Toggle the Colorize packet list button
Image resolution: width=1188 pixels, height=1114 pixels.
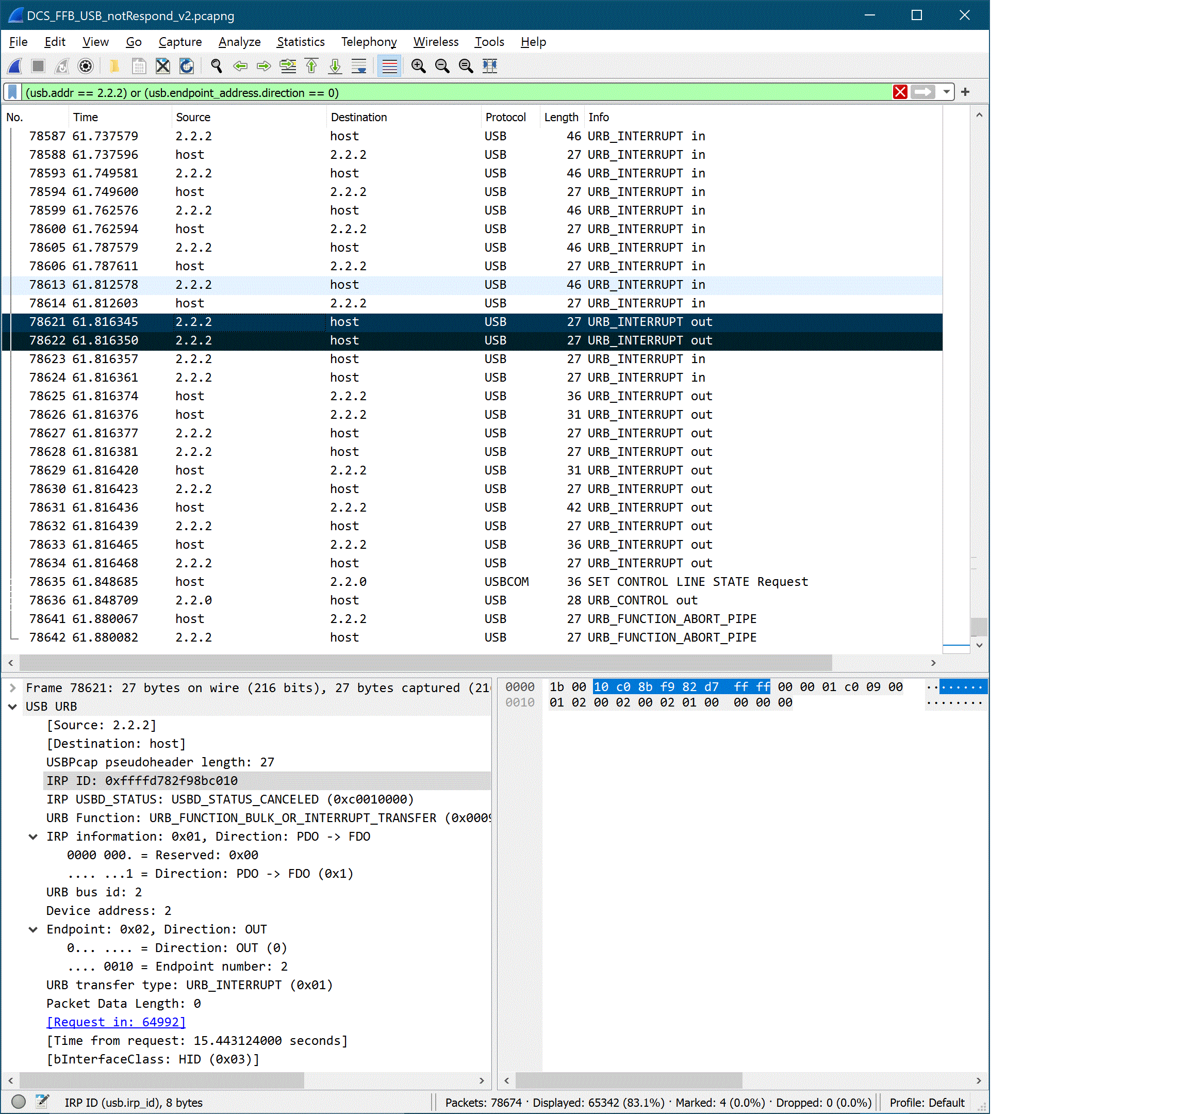click(x=389, y=65)
